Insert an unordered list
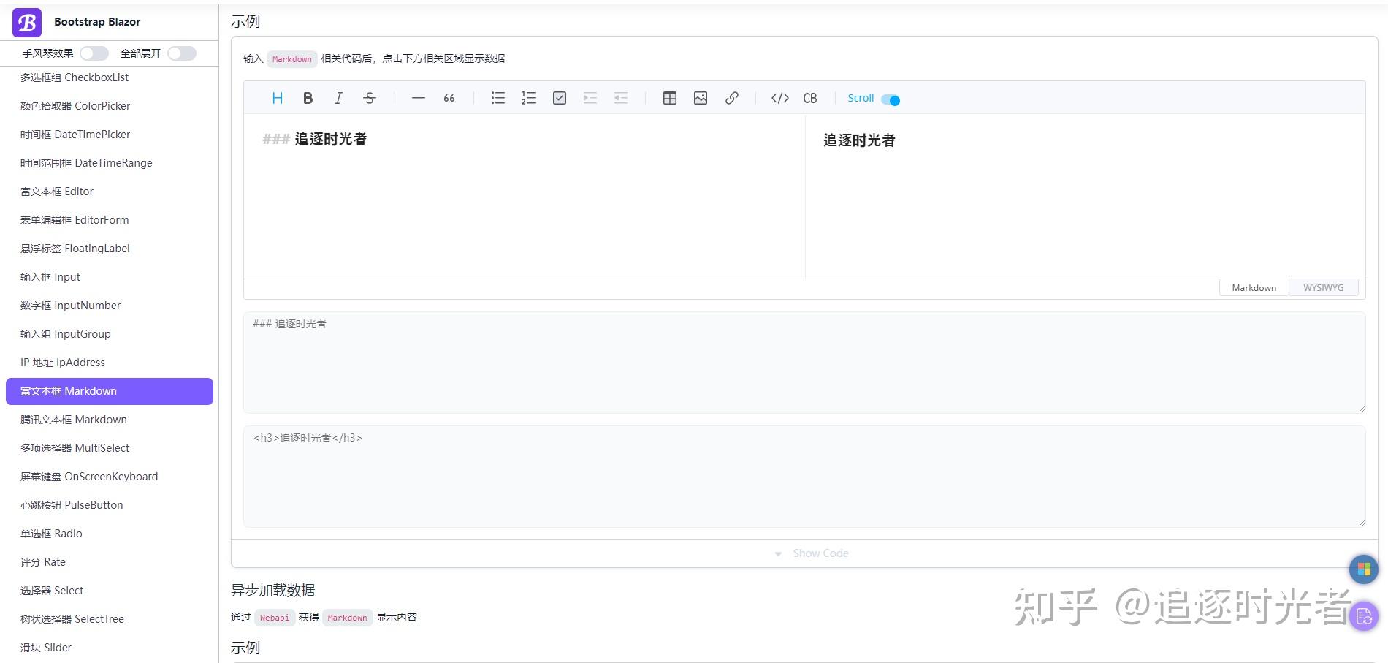The width and height of the screenshot is (1388, 663). (x=497, y=98)
